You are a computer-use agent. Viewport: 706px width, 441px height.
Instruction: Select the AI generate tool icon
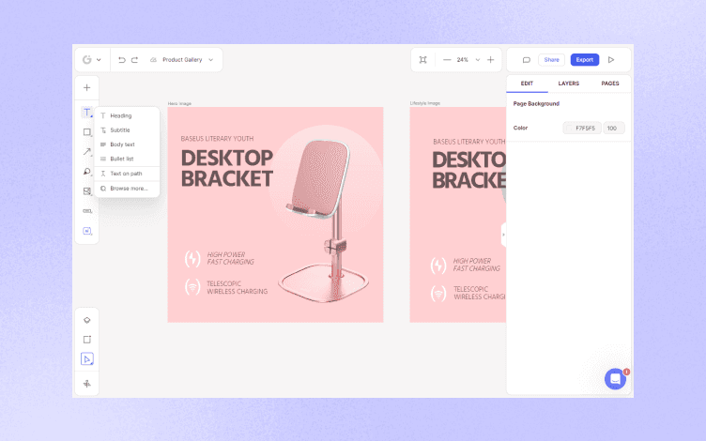click(87, 231)
